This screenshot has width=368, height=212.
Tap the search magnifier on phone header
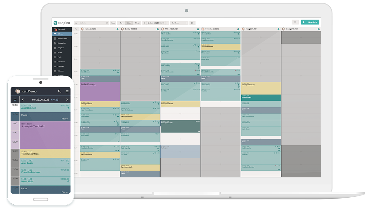60,91
